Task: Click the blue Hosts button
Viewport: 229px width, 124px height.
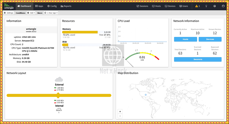Action: [185, 39]
